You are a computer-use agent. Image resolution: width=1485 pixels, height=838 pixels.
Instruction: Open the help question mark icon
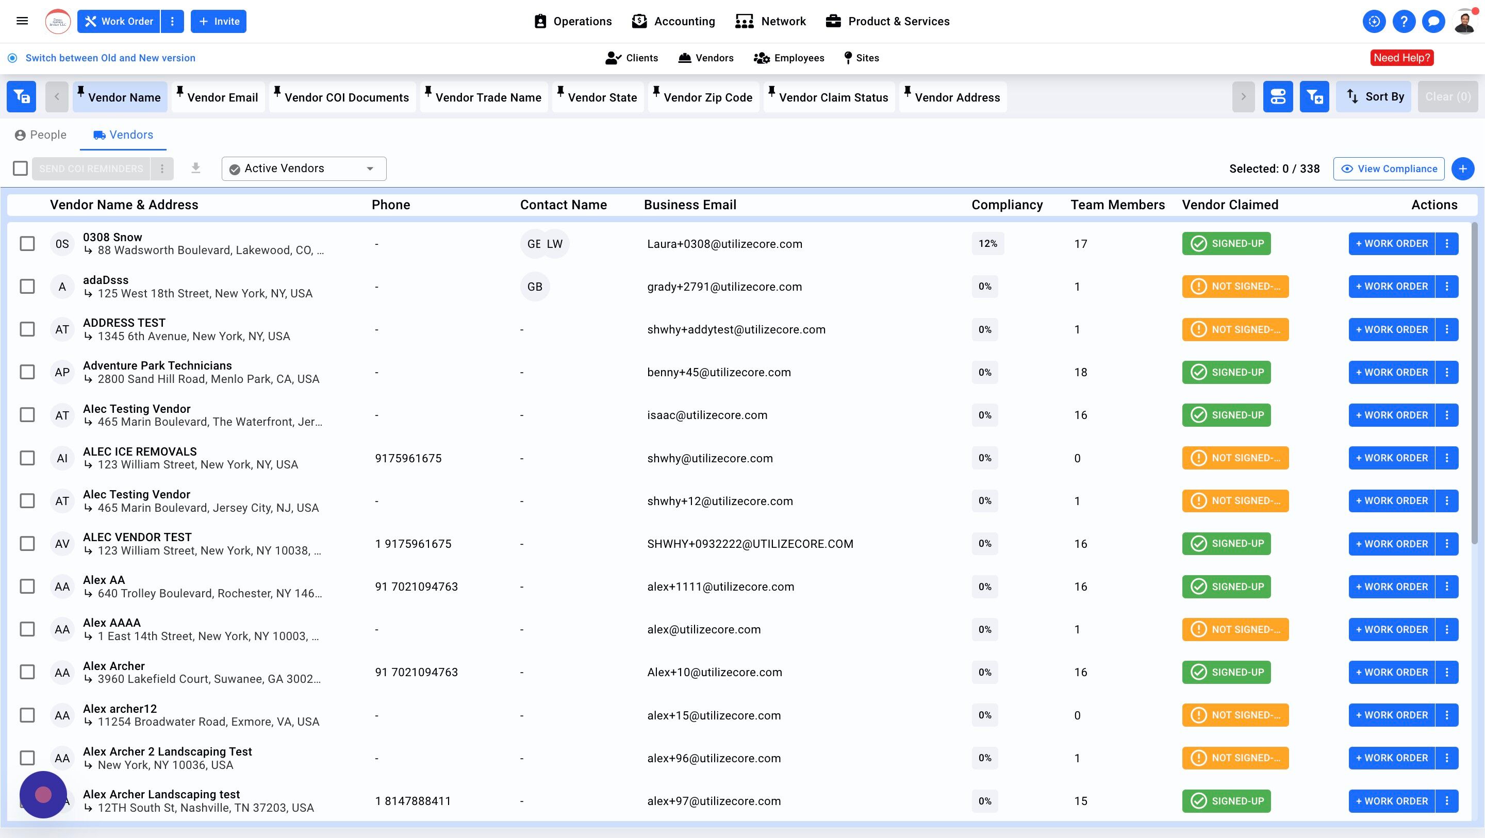click(1404, 21)
